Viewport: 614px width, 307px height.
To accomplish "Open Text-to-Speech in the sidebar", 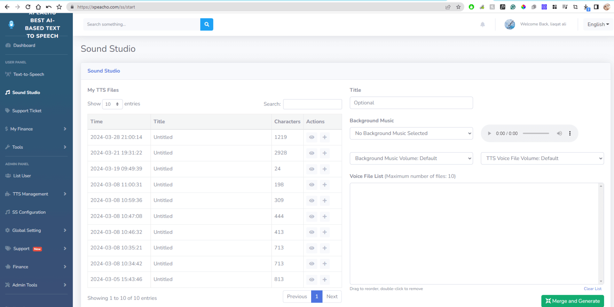I will point(28,74).
